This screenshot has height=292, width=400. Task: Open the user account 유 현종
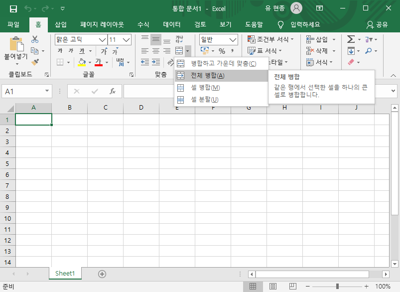pyautogui.click(x=283, y=8)
